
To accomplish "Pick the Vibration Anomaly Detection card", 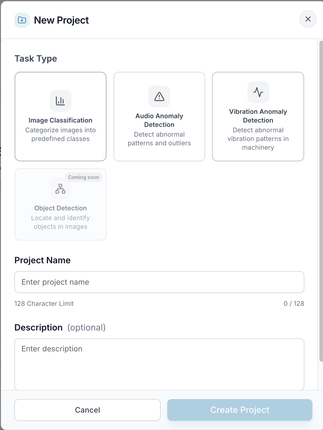I will [x=258, y=117].
